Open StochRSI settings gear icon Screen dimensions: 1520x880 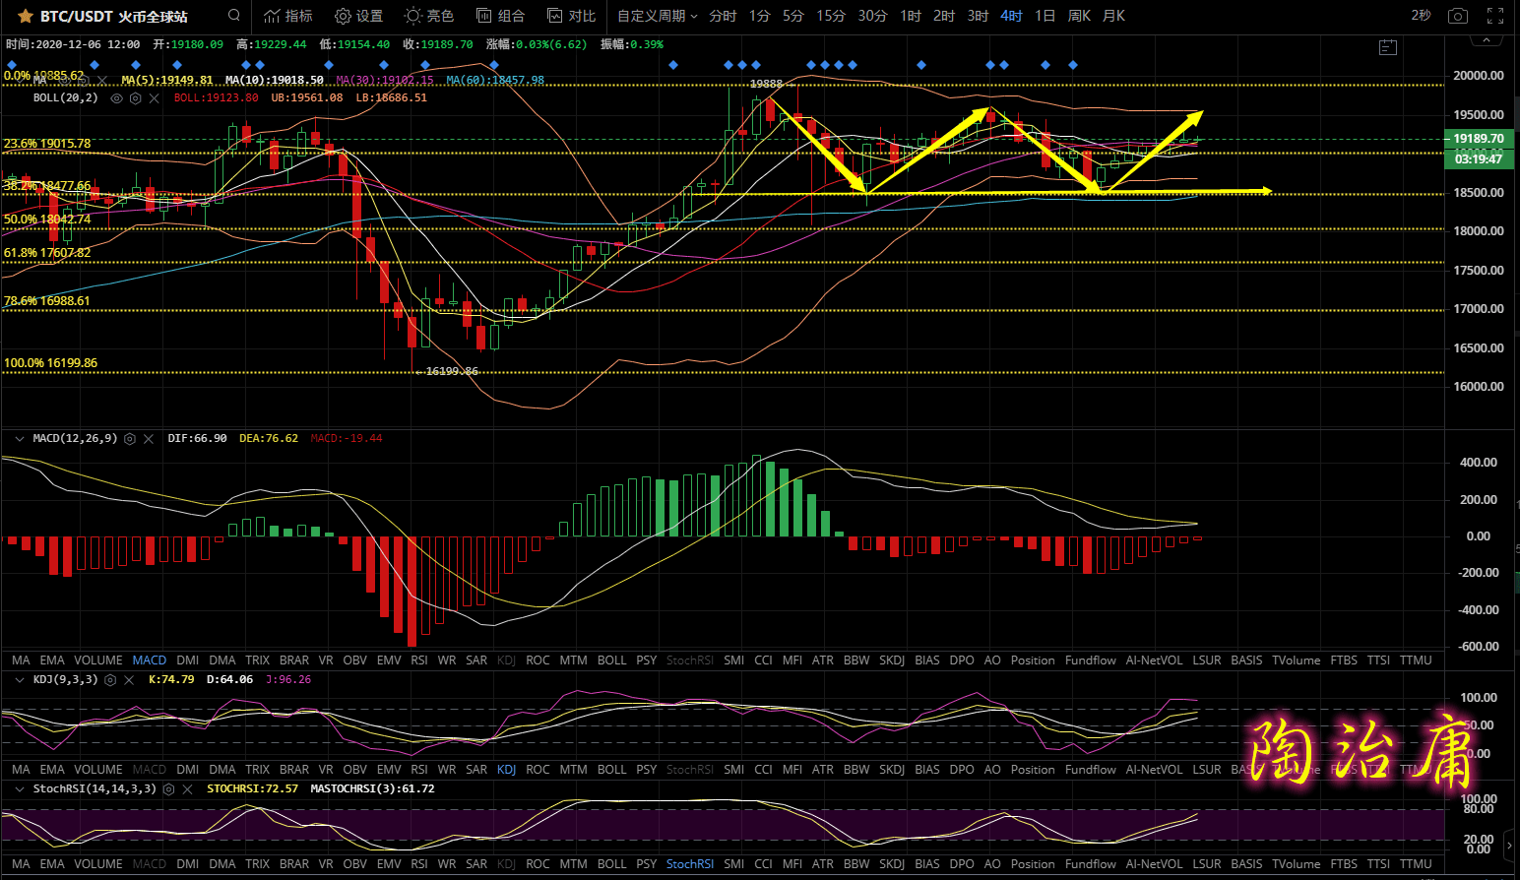(168, 789)
